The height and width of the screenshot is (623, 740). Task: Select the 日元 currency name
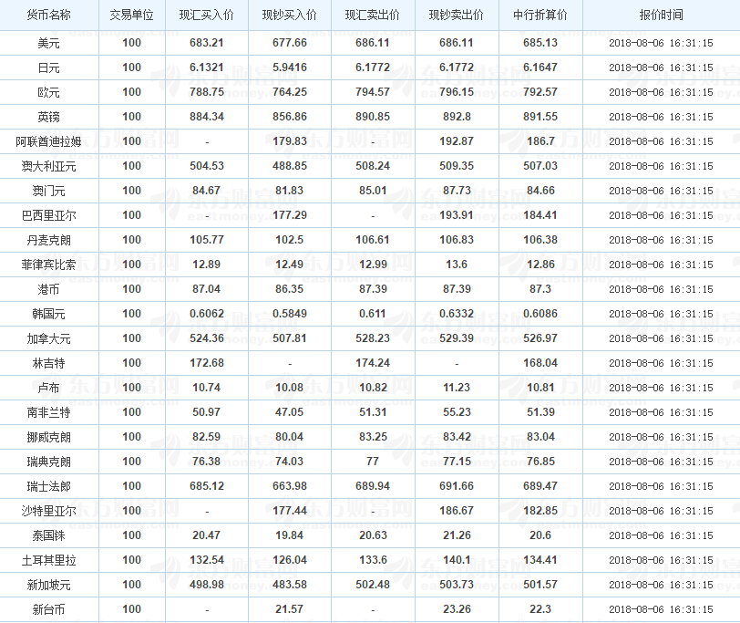49,67
